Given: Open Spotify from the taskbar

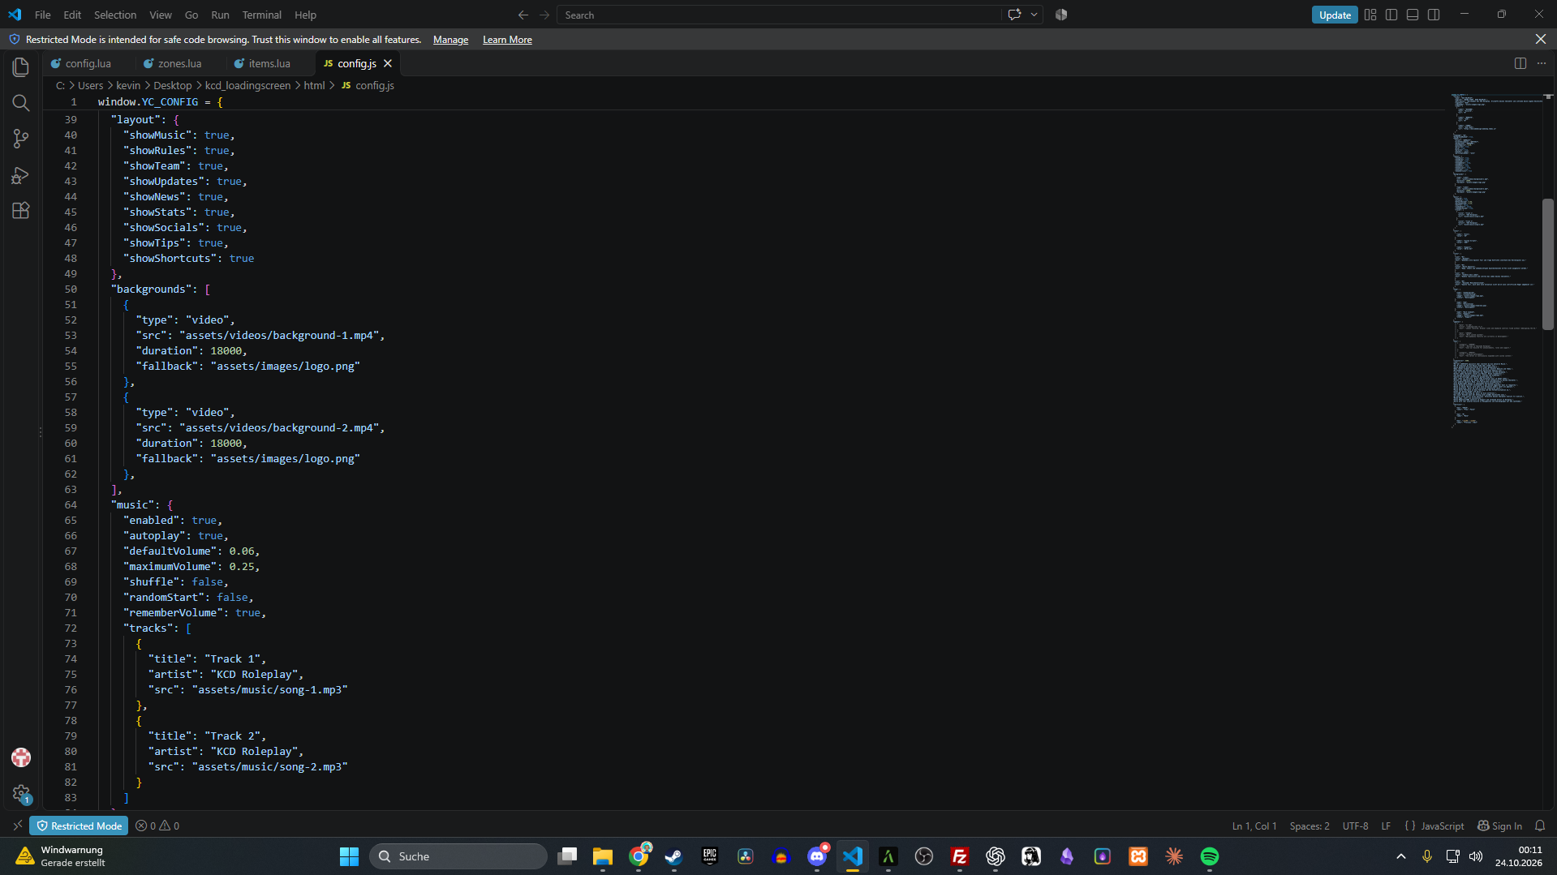Looking at the screenshot, I should 1210,856.
